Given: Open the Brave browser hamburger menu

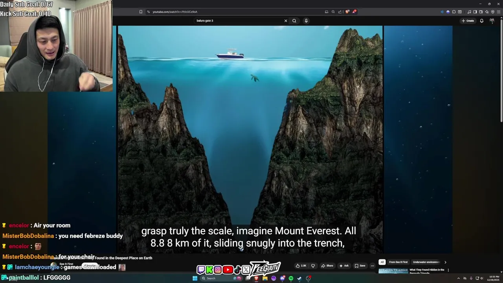Looking at the screenshot, I should click(x=499, y=12).
